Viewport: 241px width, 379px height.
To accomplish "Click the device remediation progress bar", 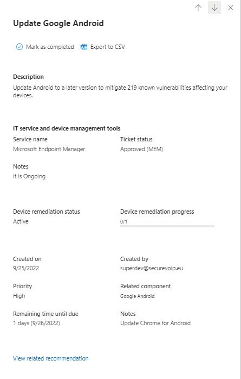I will click(167, 226).
